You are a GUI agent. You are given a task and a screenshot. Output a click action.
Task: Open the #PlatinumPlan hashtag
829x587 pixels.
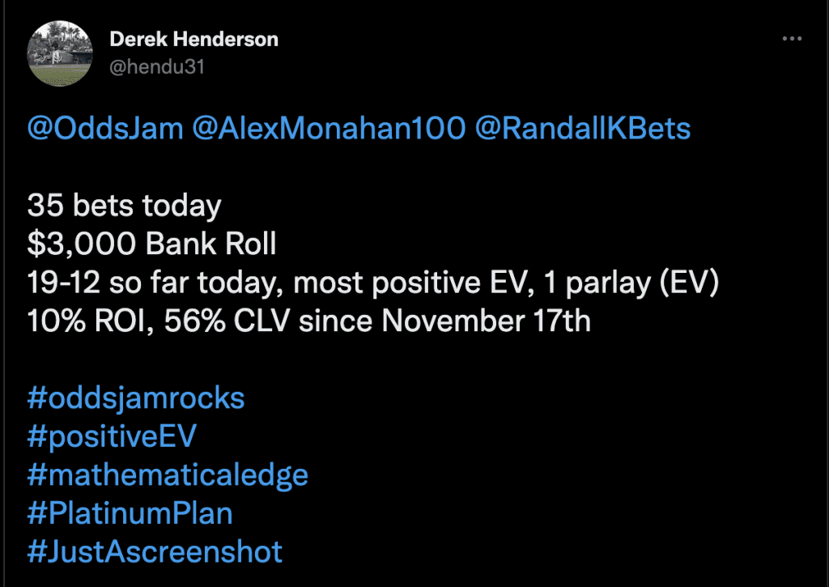pyautogui.click(x=130, y=513)
